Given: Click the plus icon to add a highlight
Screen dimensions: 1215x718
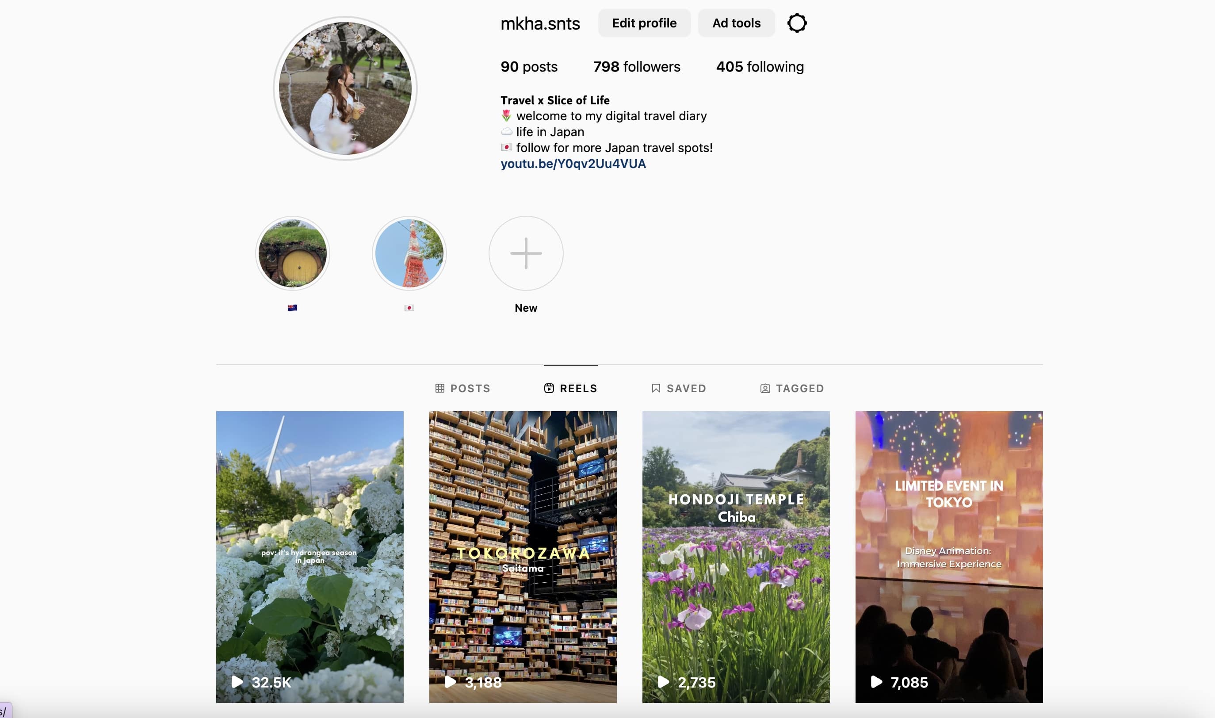Looking at the screenshot, I should pos(526,253).
